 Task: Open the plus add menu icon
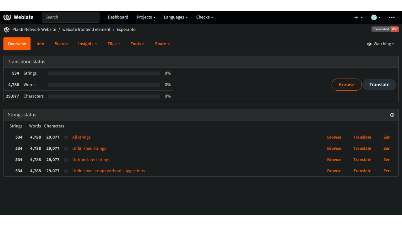coord(356,18)
